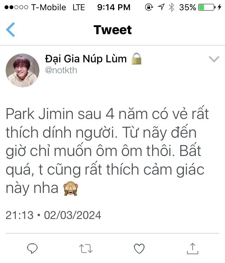
Task: Tap the see-no-evil monkey emoji
Action: point(71,188)
